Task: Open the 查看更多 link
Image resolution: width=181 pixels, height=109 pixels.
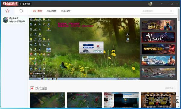Action: point(170,88)
